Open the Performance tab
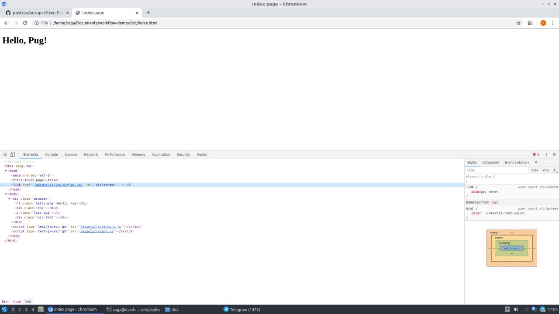Image resolution: width=559 pixels, height=314 pixels. click(115, 154)
